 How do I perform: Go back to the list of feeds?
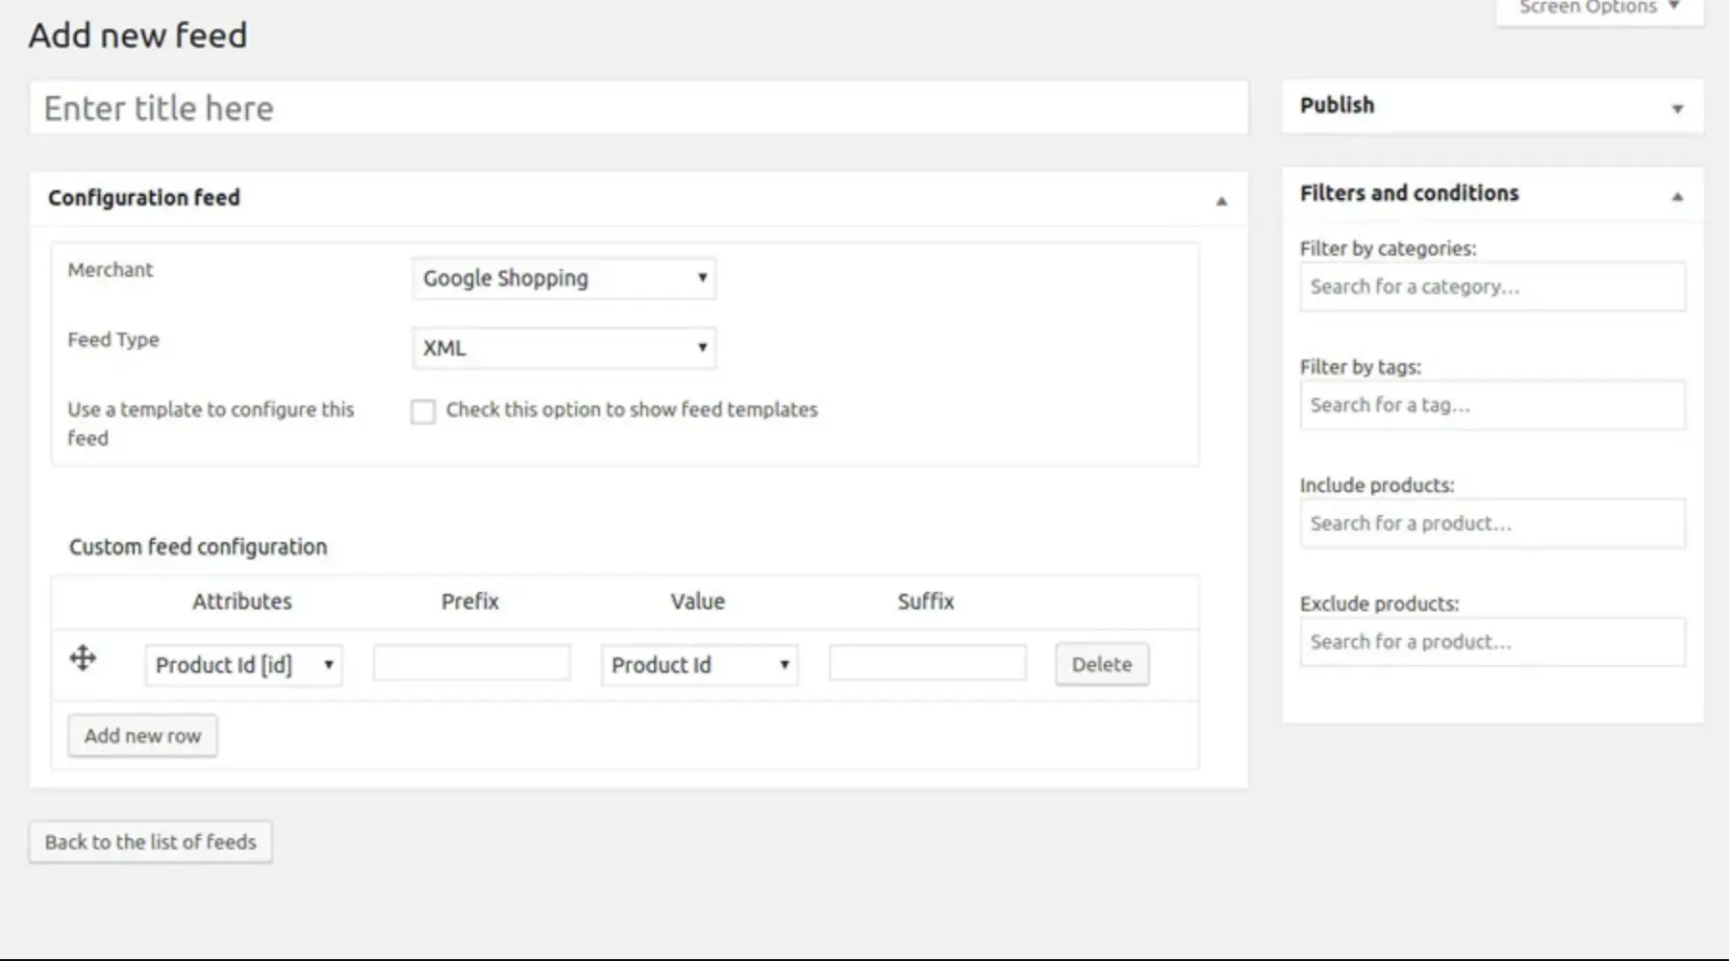pos(150,842)
